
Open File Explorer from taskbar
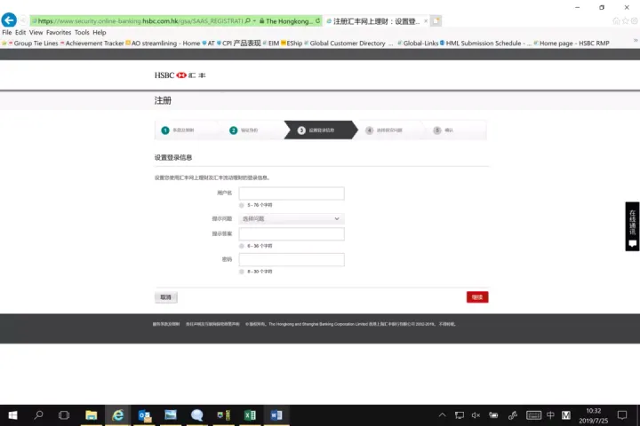[x=91, y=415]
